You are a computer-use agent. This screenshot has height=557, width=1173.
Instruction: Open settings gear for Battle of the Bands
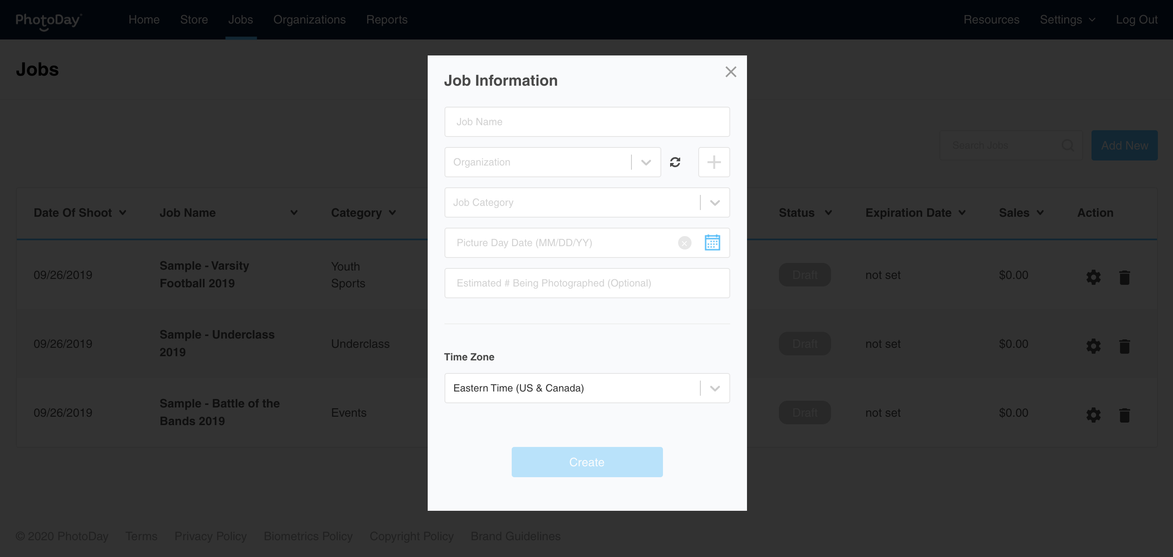coord(1093,415)
